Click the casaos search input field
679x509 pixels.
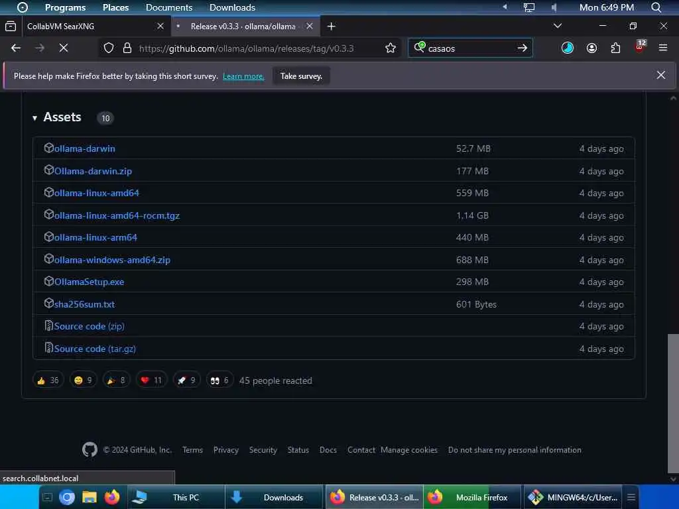[470, 48]
